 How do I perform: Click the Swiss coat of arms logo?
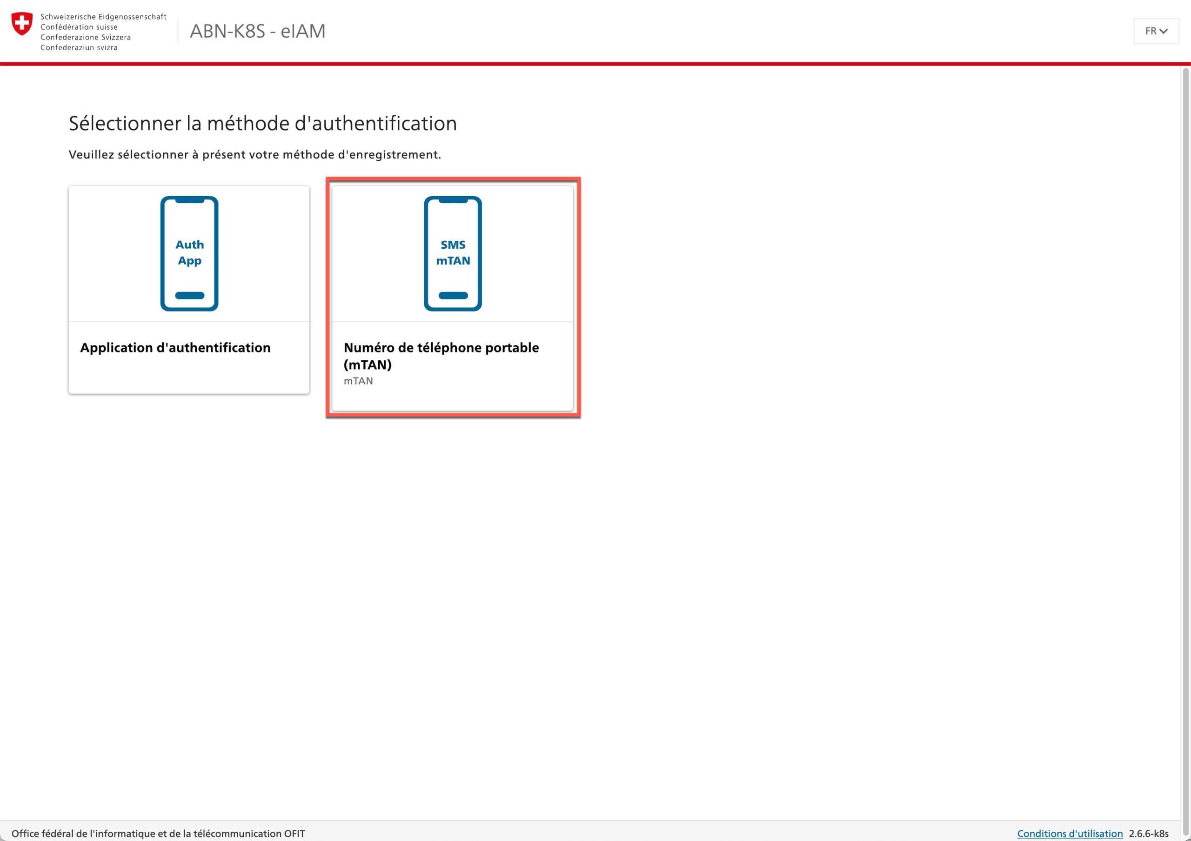pos(22,24)
